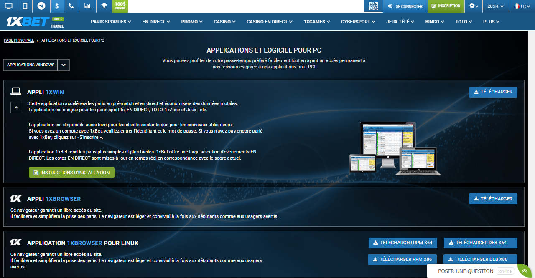Click the Inscription registration button
Screen dimensions: 535x278
[446, 6]
